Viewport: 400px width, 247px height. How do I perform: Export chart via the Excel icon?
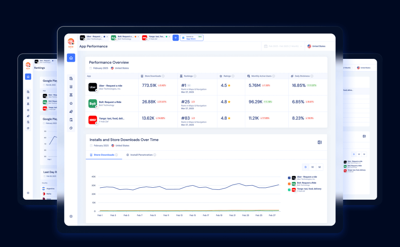(x=320, y=142)
